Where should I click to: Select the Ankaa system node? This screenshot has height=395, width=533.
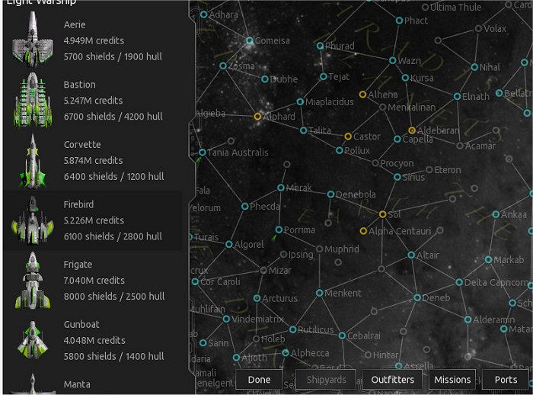pos(496,214)
